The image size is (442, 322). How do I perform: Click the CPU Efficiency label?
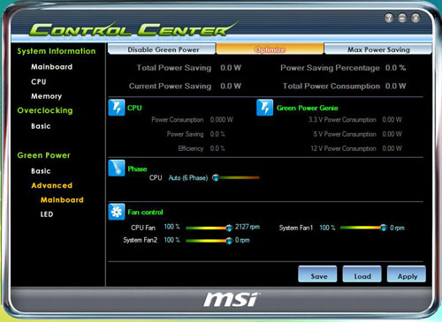pos(191,148)
